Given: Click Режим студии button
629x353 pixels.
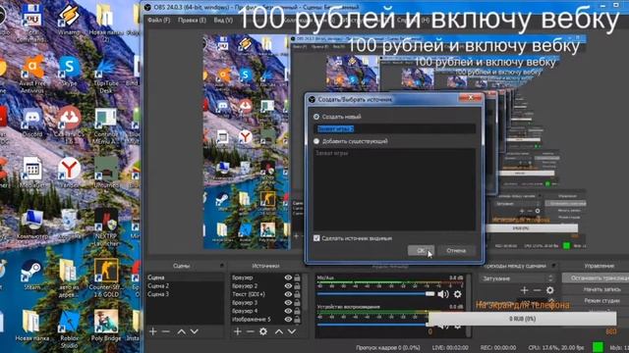Looking at the screenshot, I should (x=596, y=300).
